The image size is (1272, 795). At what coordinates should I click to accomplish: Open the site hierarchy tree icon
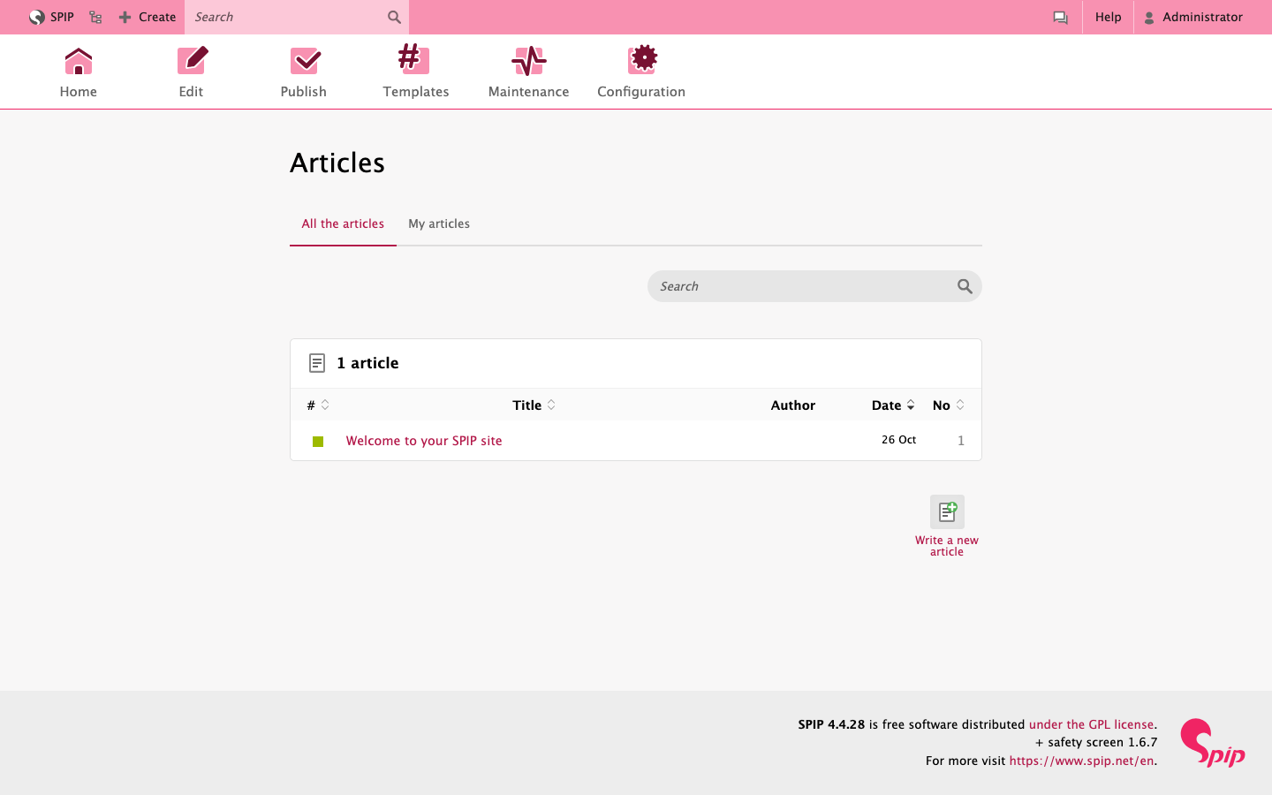click(95, 17)
